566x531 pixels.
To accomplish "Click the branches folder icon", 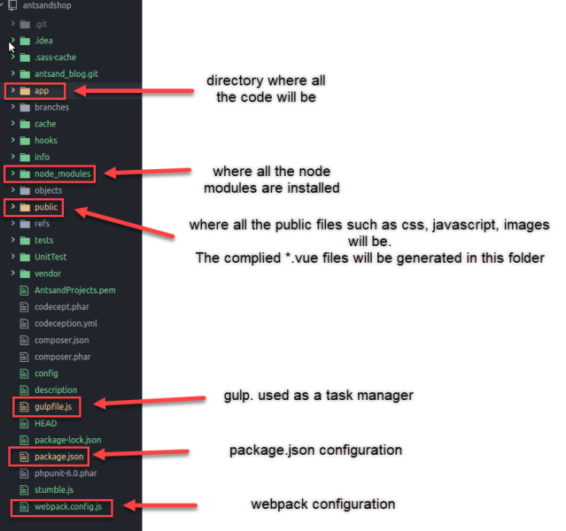I will (25, 107).
